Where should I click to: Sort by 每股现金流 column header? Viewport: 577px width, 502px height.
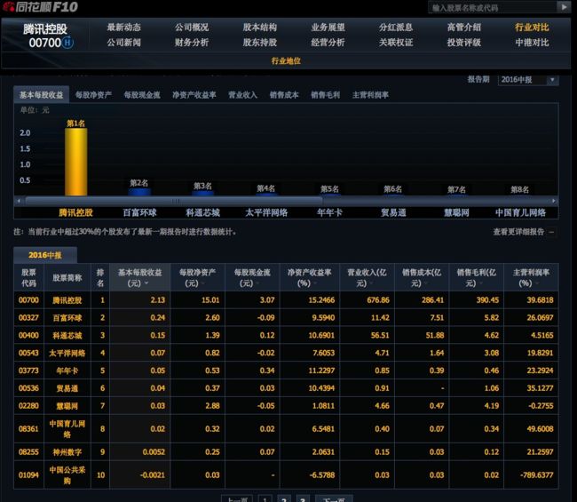pos(252,278)
